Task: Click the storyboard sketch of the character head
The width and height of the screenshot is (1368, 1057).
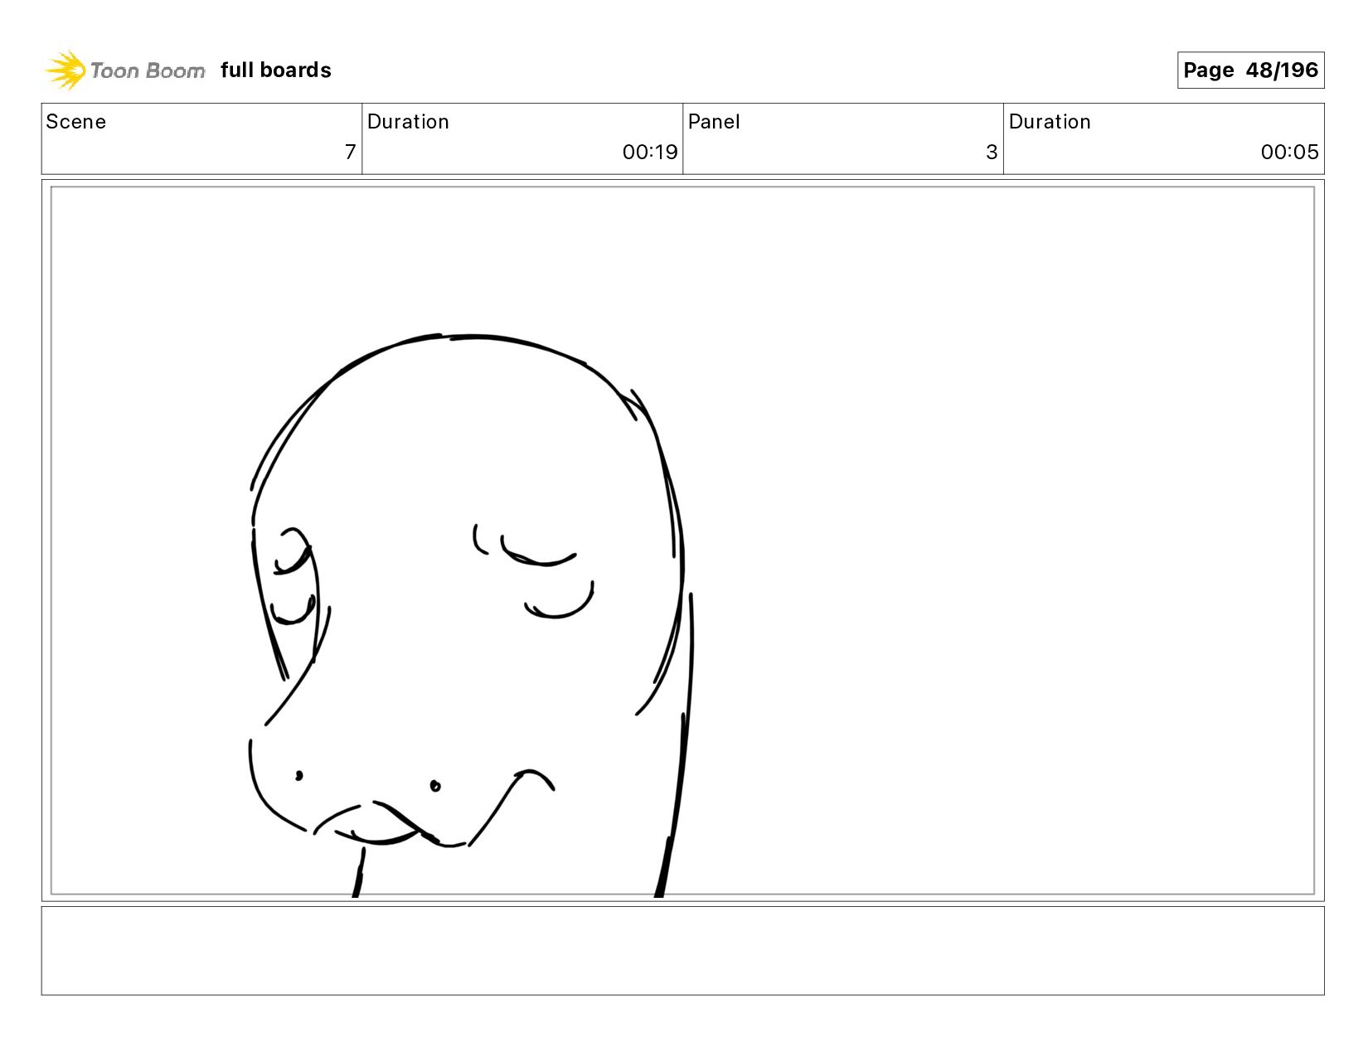Action: point(470,615)
